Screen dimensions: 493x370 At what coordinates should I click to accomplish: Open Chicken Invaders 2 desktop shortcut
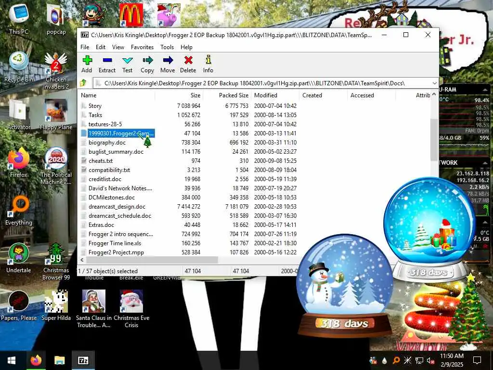point(56,71)
